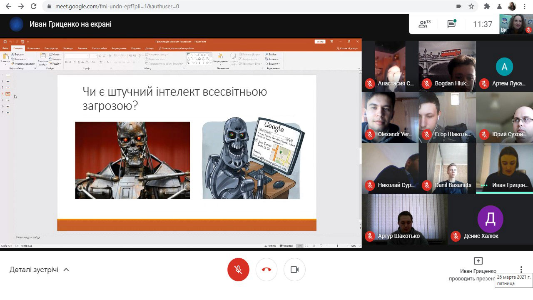Click the cartoon robot at Google computer image
Viewport: 533px width, 300px height.
click(x=253, y=158)
